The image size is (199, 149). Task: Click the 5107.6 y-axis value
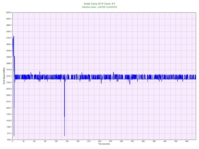tap(9, 38)
